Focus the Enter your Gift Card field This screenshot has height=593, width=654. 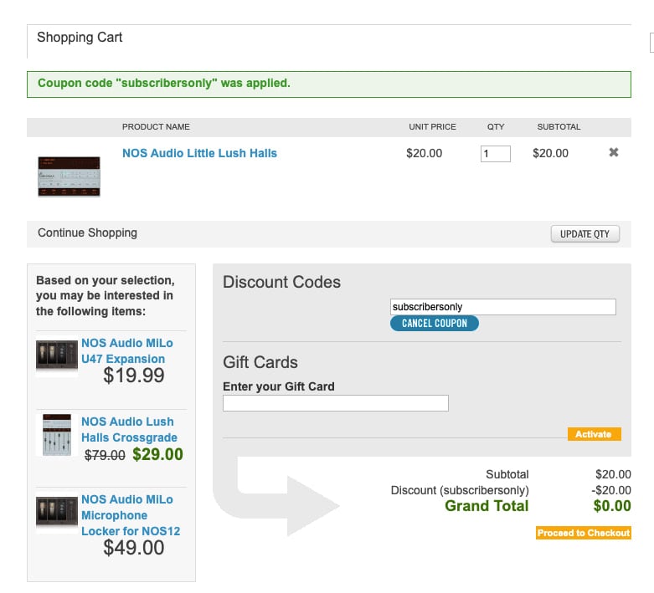click(335, 403)
